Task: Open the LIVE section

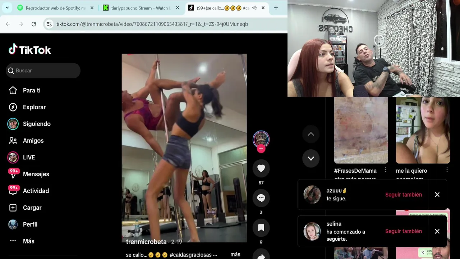Action: pos(29,157)
